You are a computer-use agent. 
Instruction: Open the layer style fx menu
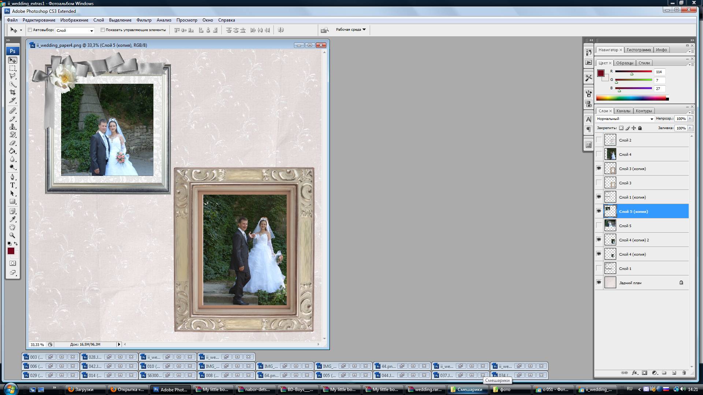click(x=635, y=373)
